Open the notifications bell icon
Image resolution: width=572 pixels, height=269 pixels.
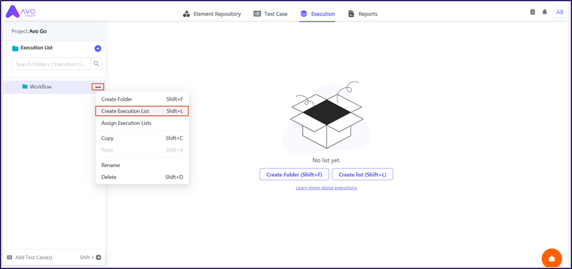[x=545, y=12]
